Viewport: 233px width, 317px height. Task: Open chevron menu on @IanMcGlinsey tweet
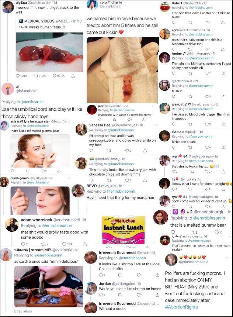tap(156, 159)
